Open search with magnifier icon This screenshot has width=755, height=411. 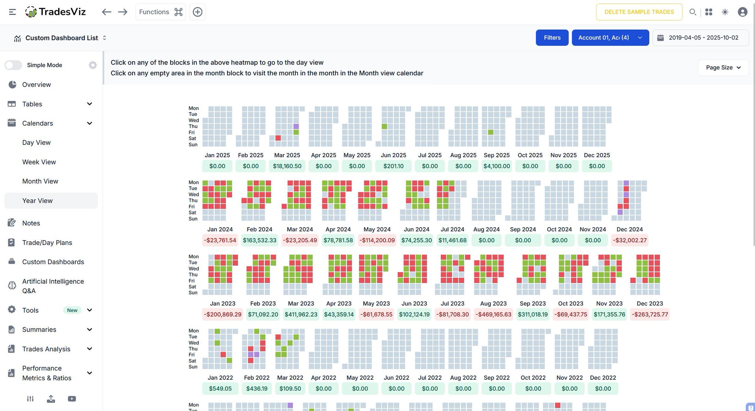coord(693,12)
